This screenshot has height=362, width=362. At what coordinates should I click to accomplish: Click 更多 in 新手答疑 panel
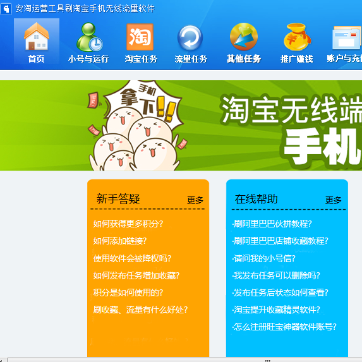tap(195, 200)
